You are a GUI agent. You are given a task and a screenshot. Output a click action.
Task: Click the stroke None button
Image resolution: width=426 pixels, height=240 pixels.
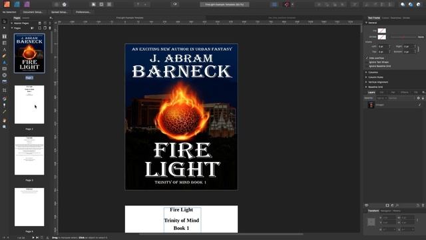[x=421, y=37]
